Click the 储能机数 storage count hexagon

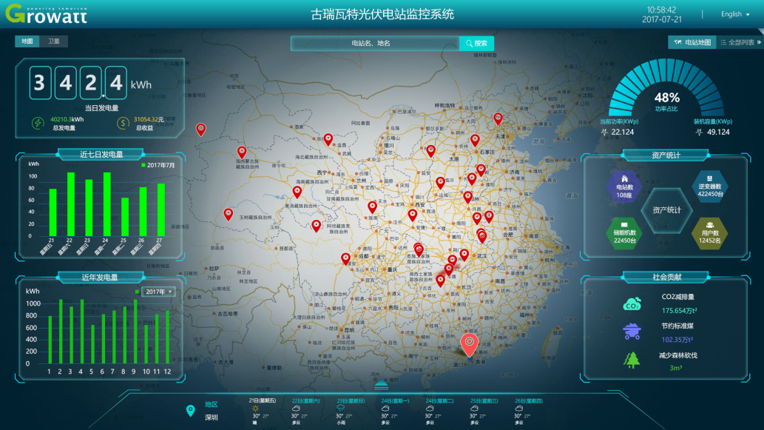pyautogui.click(x=624, y=232)
